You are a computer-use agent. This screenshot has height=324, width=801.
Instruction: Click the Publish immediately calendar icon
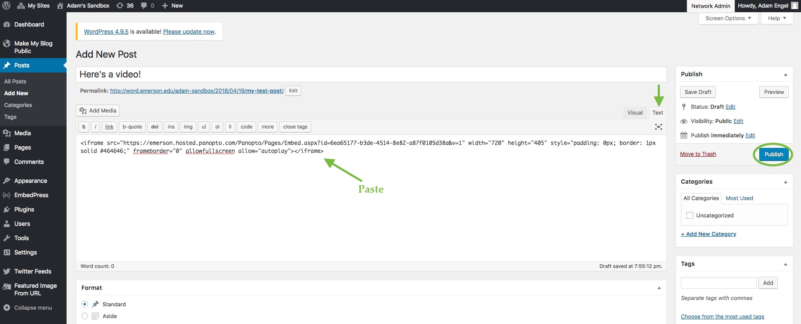[684, 135]
